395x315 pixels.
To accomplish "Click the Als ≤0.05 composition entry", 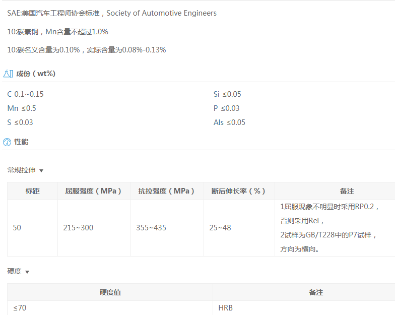I will point(229,122).
